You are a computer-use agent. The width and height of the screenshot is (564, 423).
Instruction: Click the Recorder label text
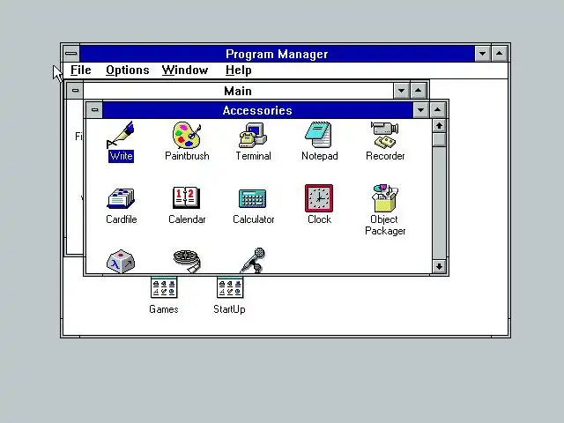click(385, 156)
